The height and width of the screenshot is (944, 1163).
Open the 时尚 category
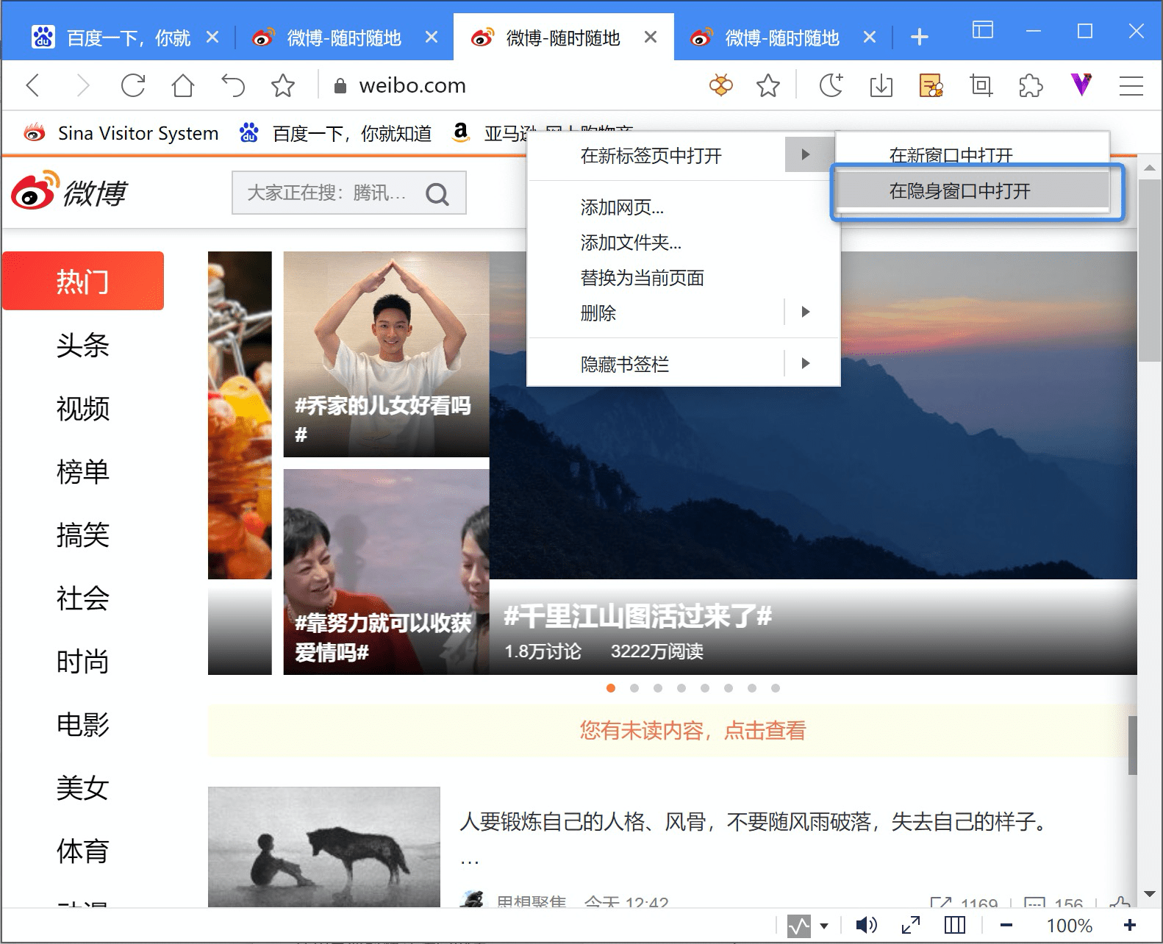[x=83, y=662]
